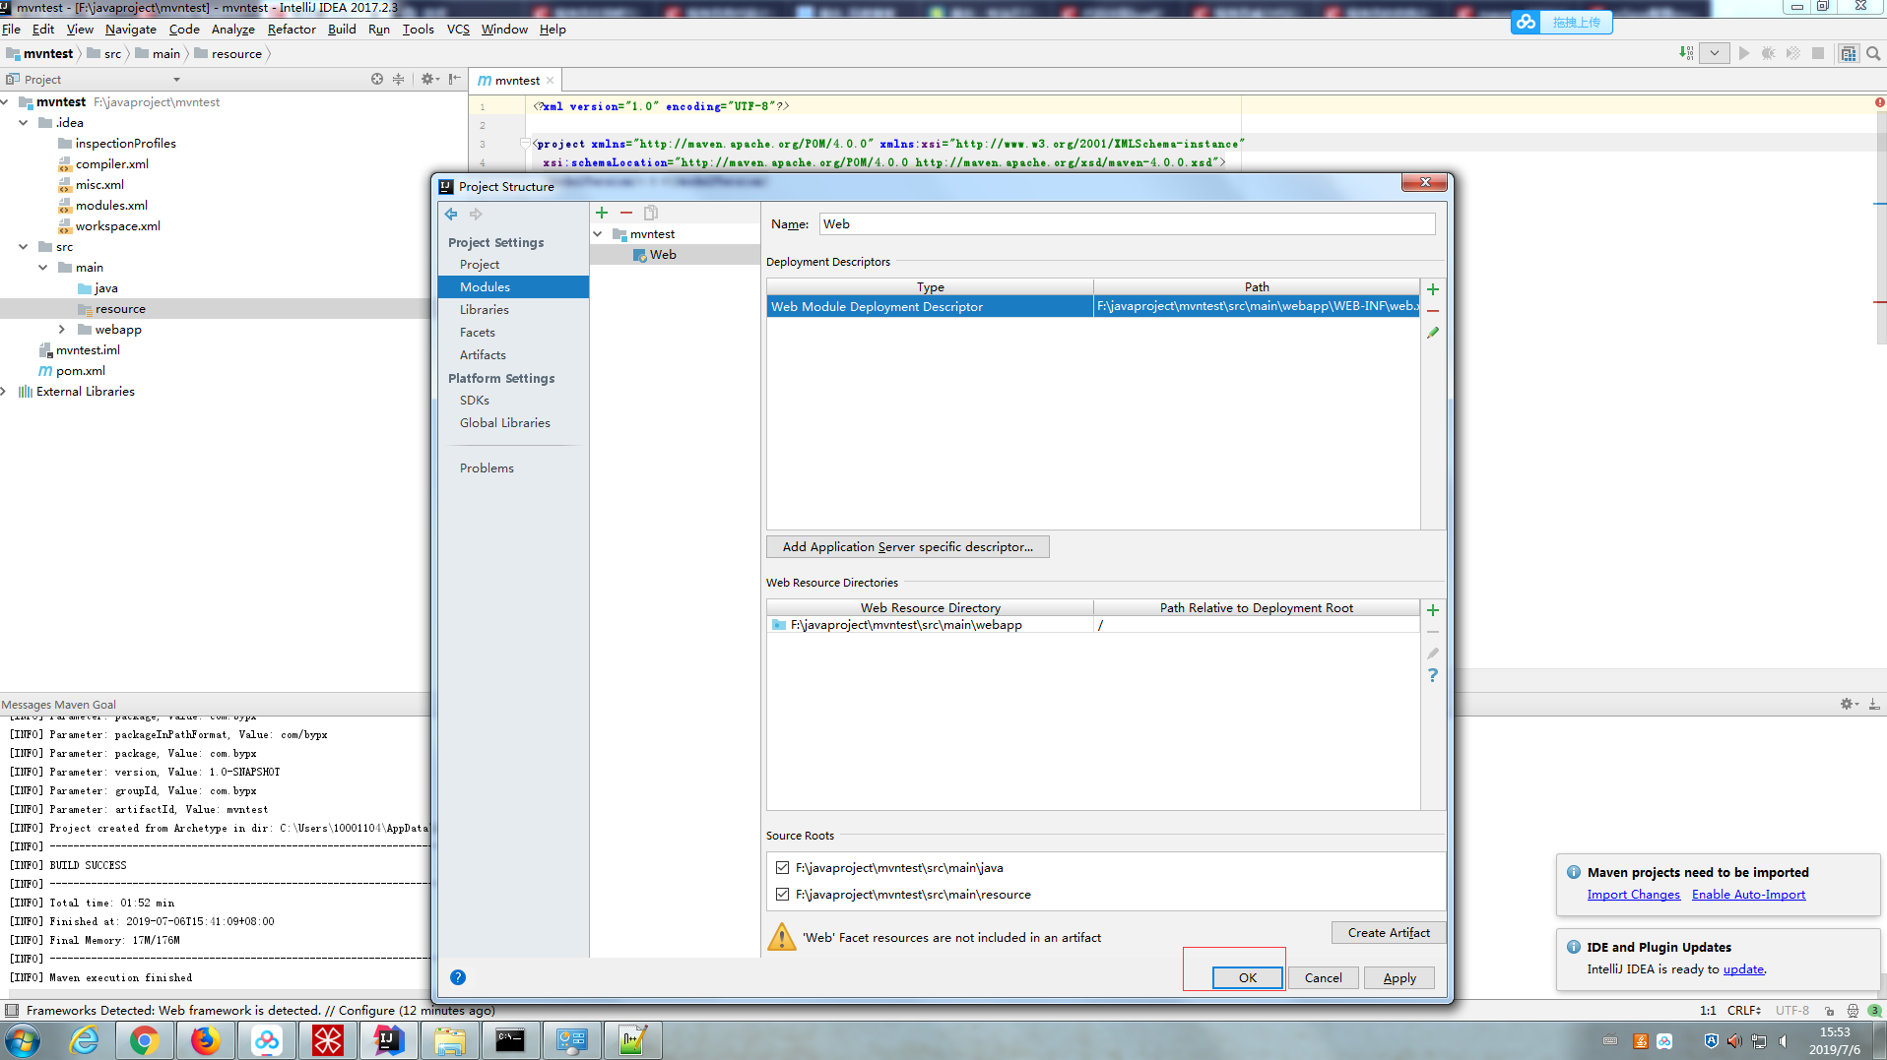The image size is (1887, 1060).
Task: Close the mvntest editor tab
Action: [550, 81]
